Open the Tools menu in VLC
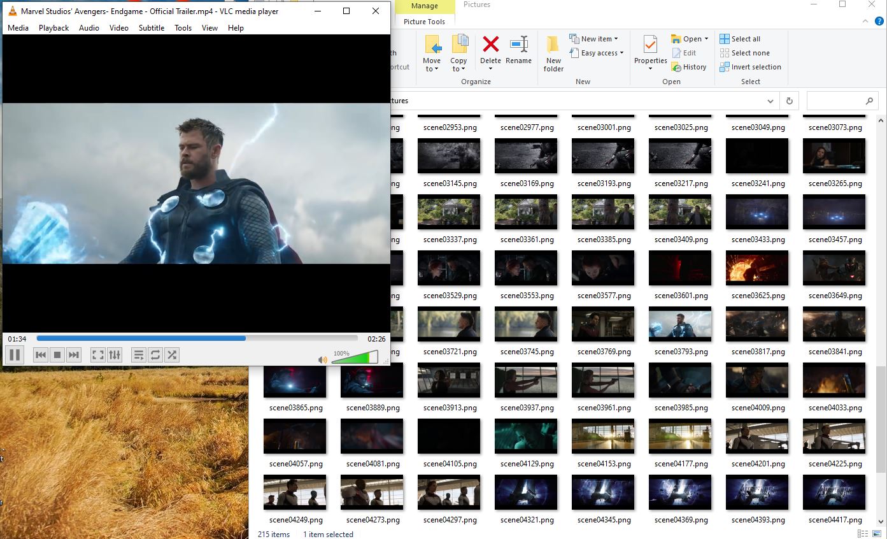This screenshot has width=887, height=539. (x=183, y=27)
